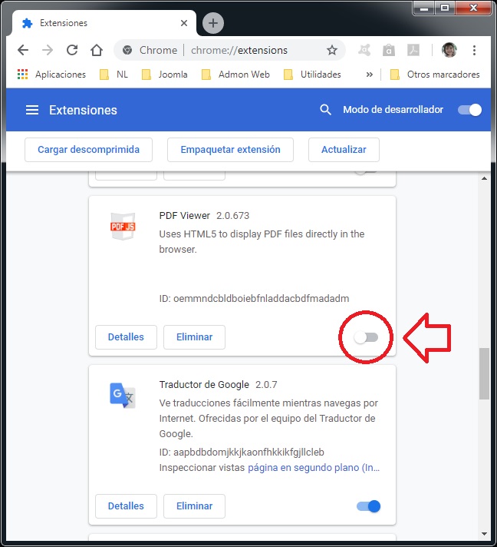Click the Empaquetar extensión button
Image resolution: width=497 pixels, height=547 pixels.
click(x=230, y=150)
